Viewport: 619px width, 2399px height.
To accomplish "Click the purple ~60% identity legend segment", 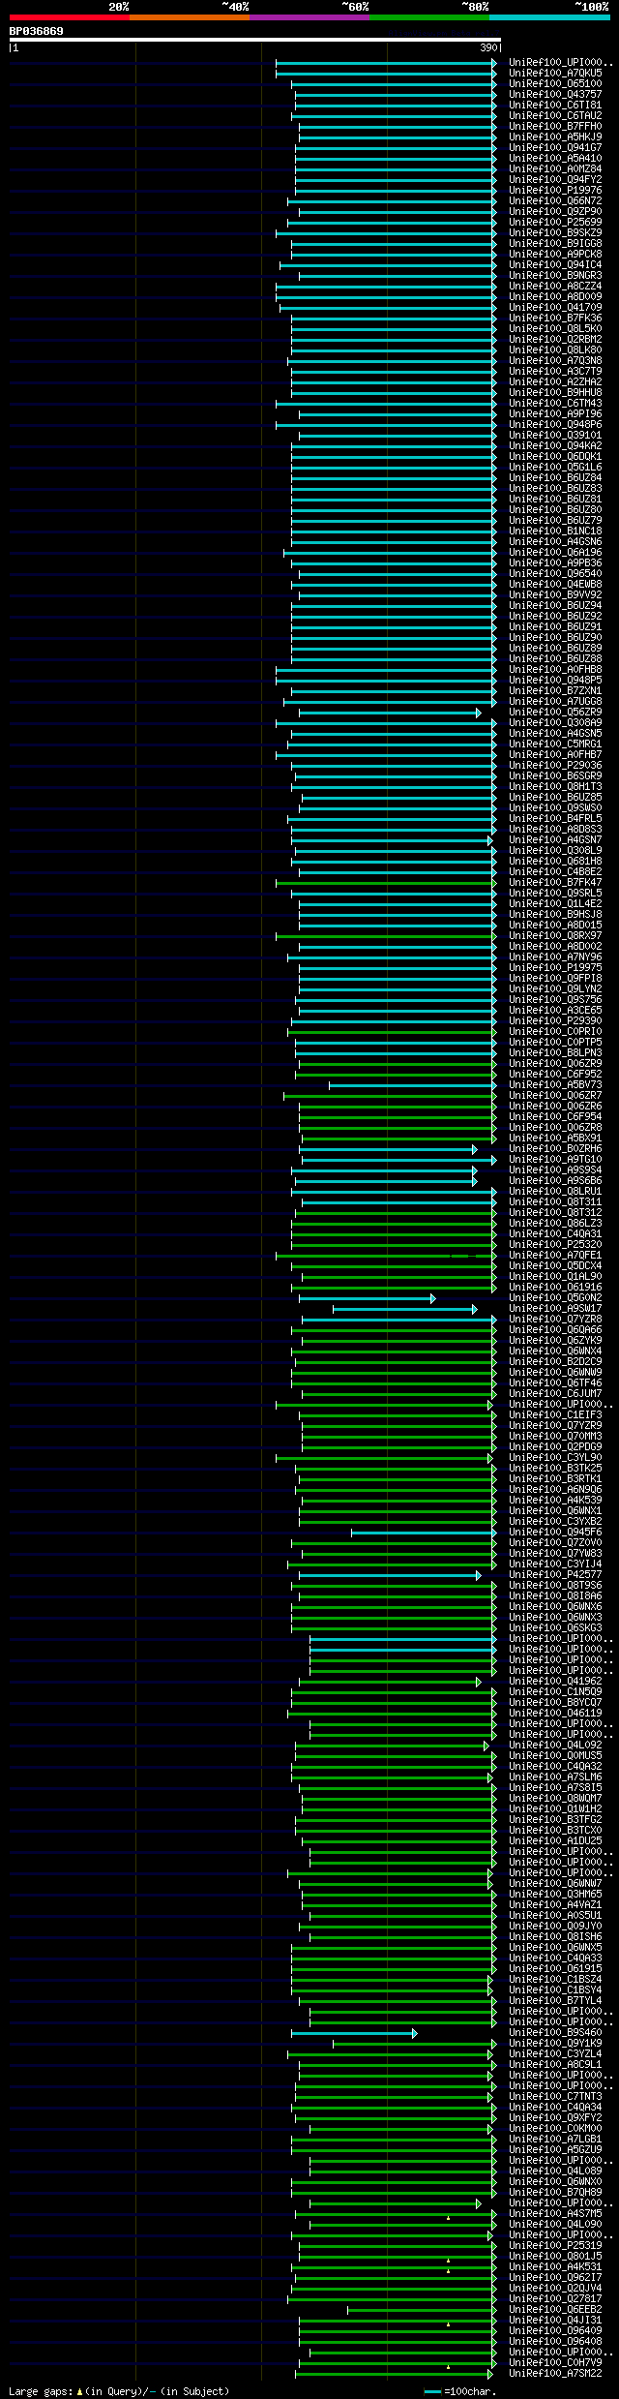I will tap(309, 17).
